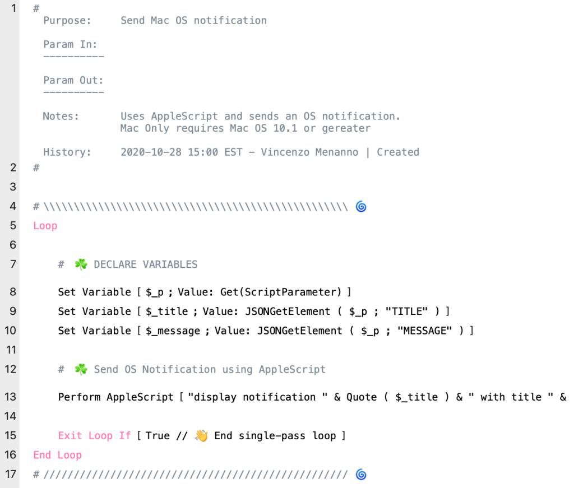Click line number 13 in the gutter
The image size is (574, 488).
click(x=10, y=397)
